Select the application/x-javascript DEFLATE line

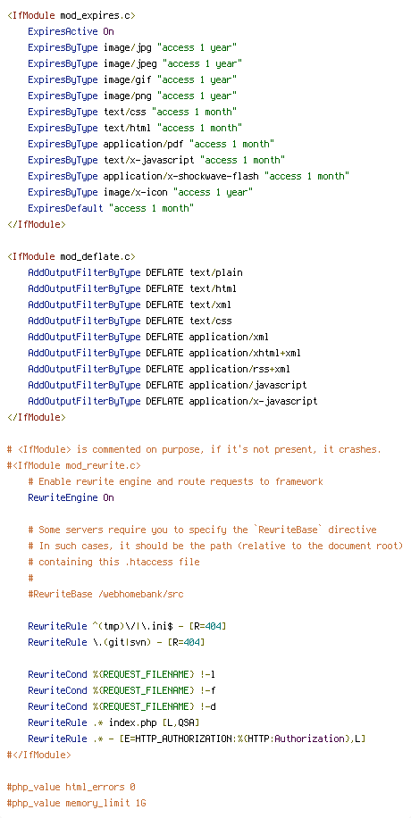pyautogui.click(x=172, y=402)
